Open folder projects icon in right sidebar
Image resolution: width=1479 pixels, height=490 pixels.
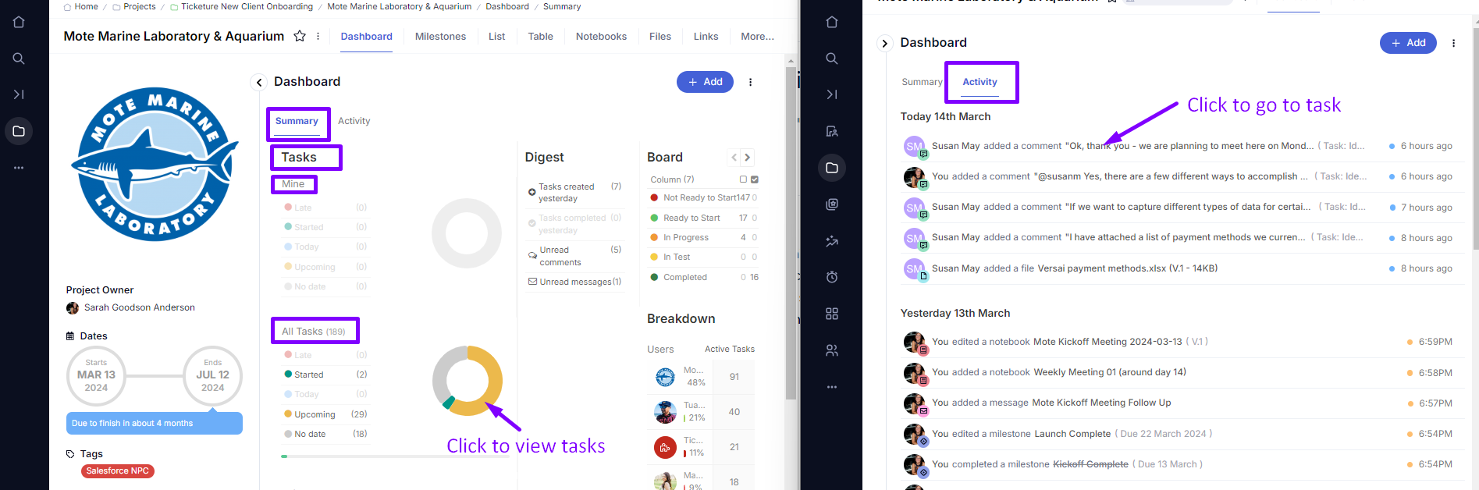[x=832, y=168]
